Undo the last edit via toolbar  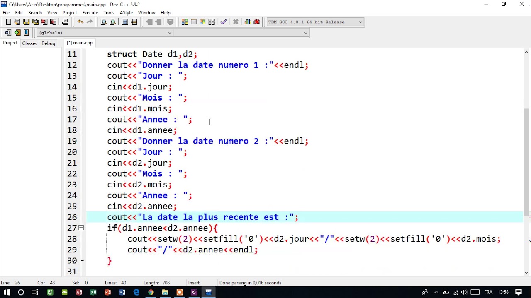[80, 22]
